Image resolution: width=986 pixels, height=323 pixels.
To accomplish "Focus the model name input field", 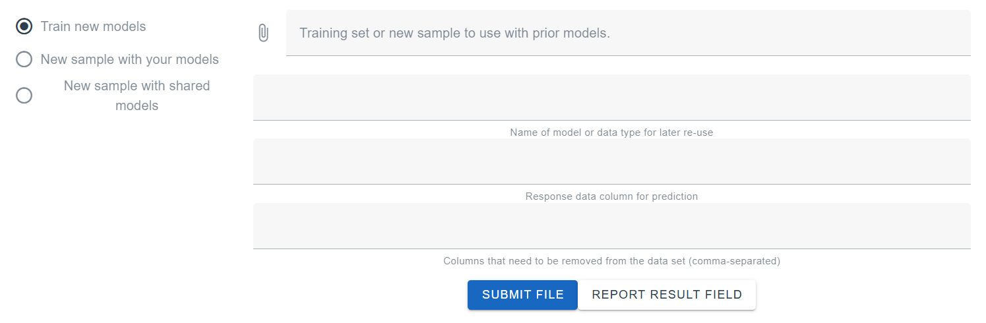I will tap(612, 98).
